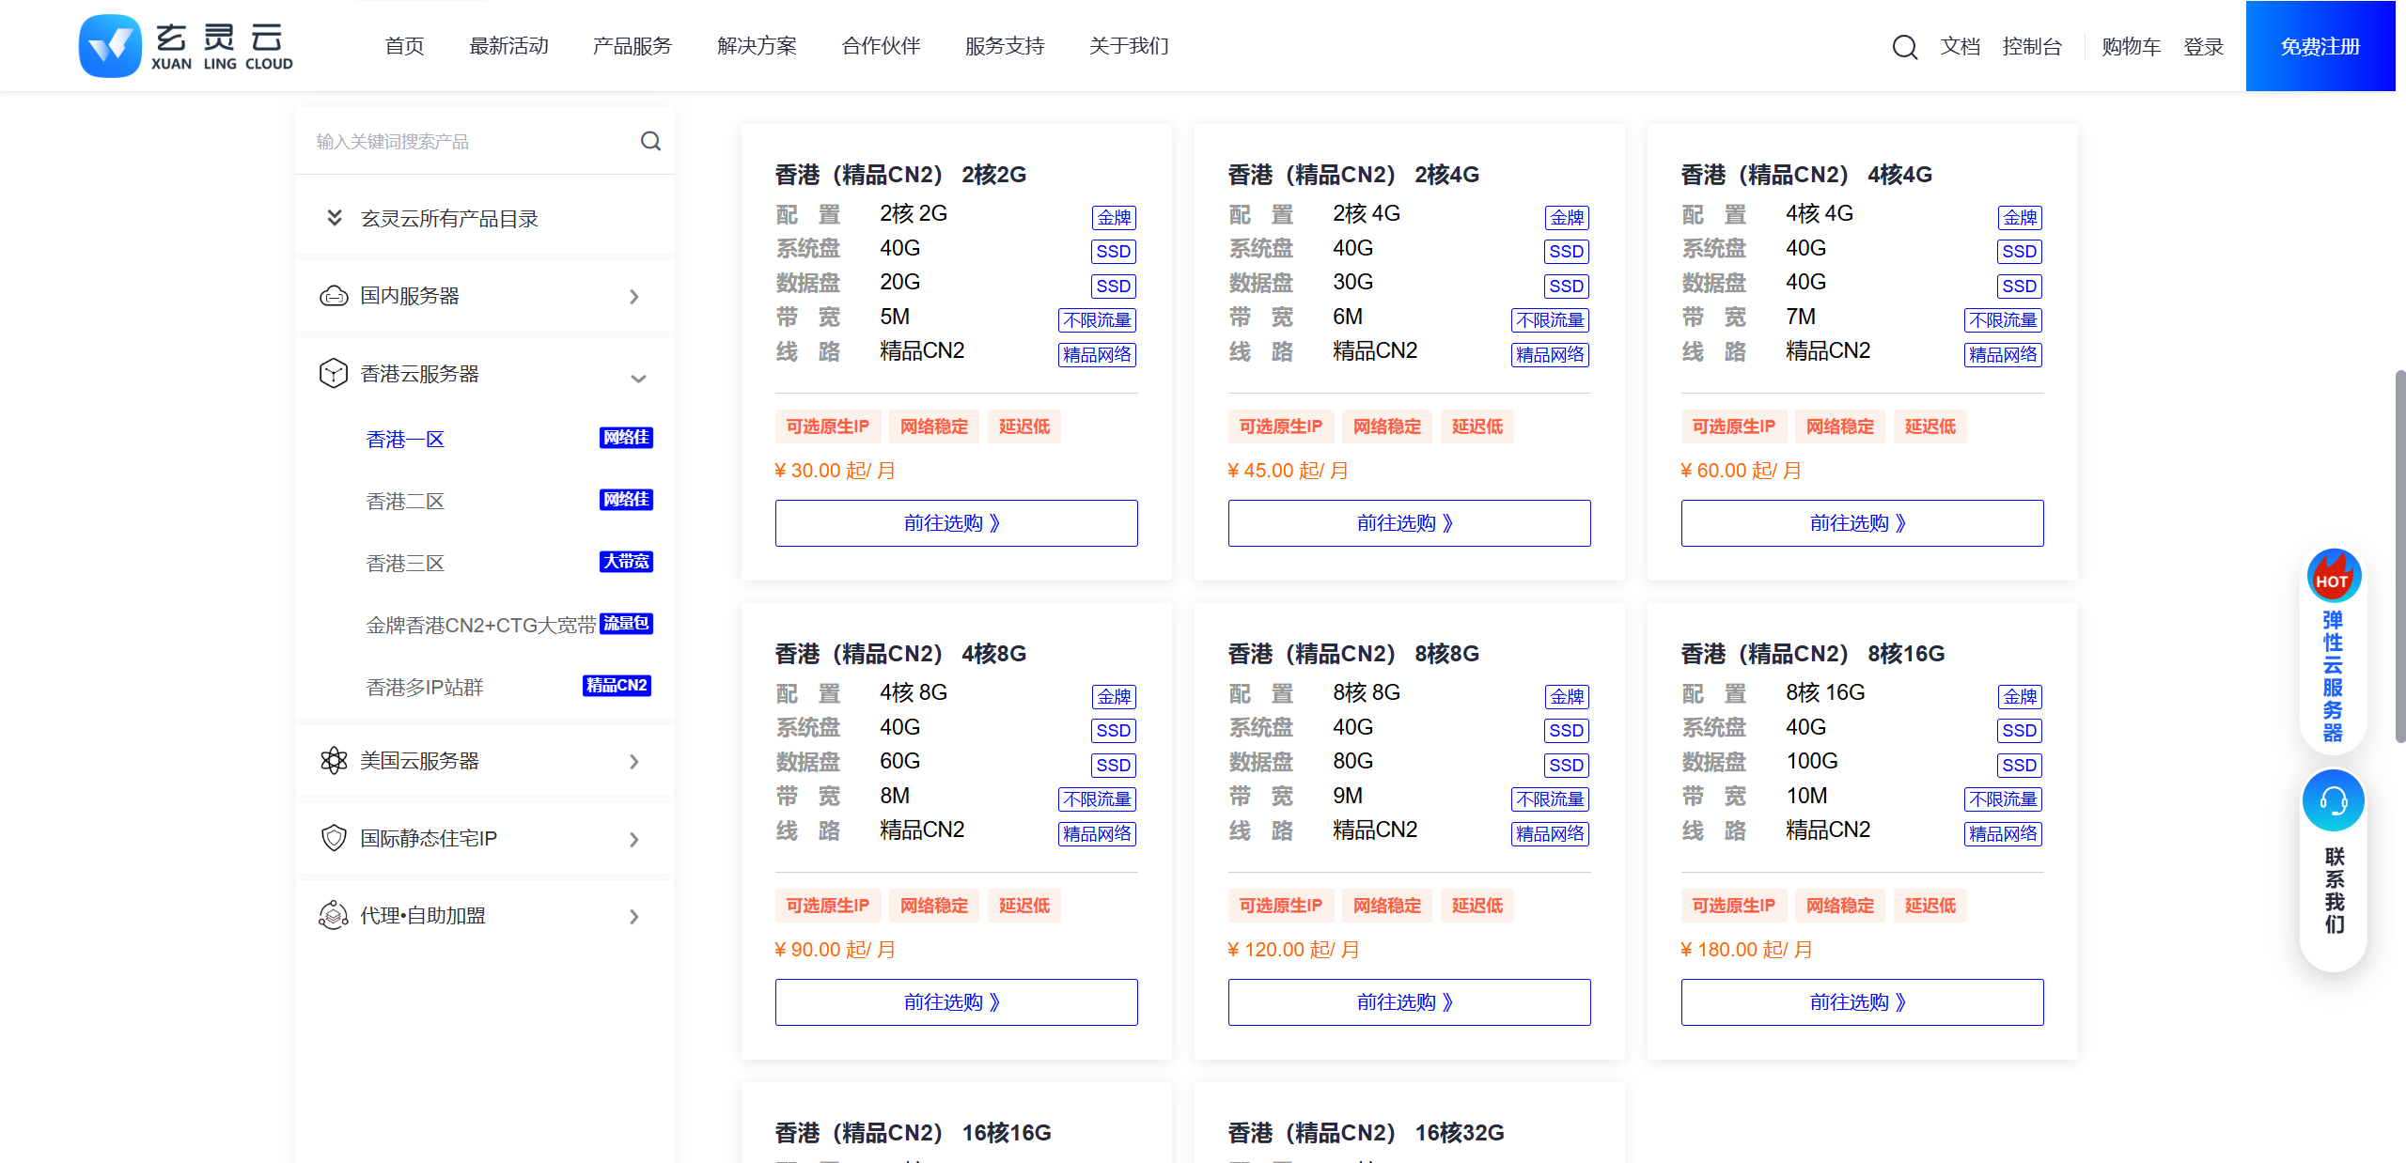2406x1163 pixels.
Task: Collapse the 香港云服务器 category chevron
Action: (639, 379)
